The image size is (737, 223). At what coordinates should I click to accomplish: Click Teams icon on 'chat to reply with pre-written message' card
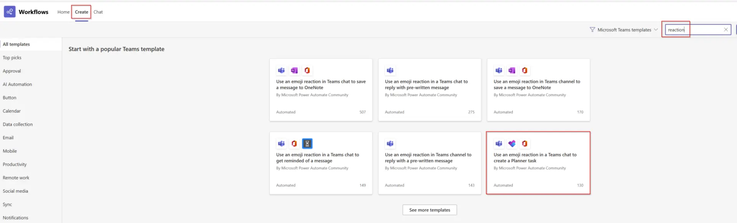tap(390, 70)
